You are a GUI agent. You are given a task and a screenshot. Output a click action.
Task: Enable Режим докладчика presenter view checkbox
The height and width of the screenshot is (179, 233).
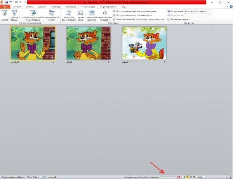coord(169,19)
